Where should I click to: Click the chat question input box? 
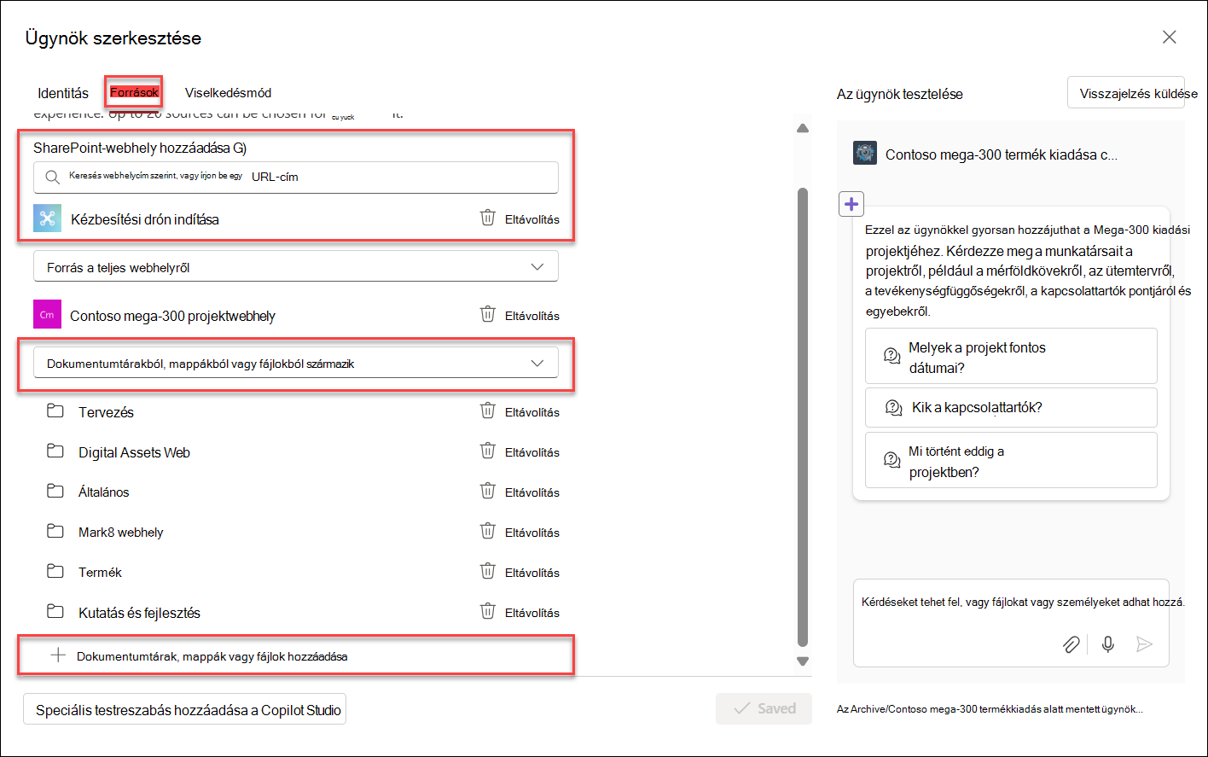click(x=1011, y=623)
